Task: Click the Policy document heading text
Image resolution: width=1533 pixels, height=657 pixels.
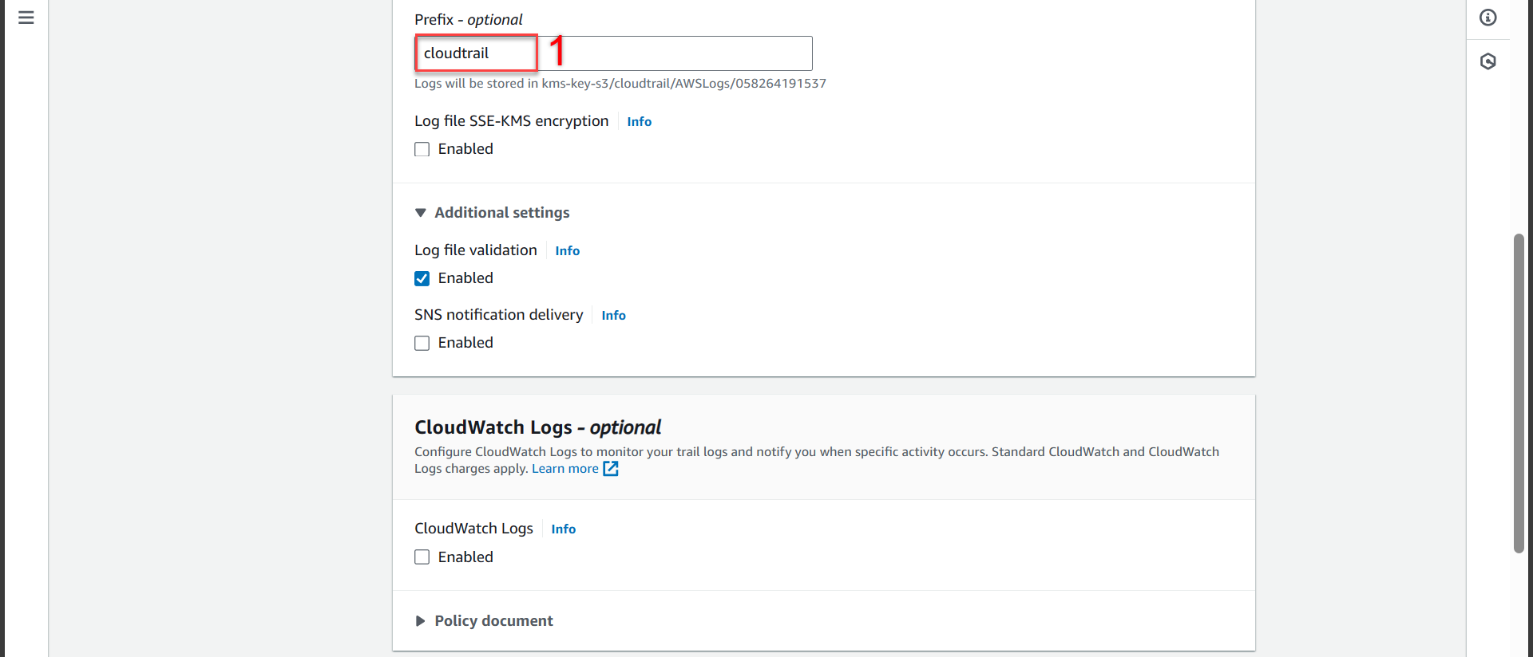Action: (x=493, y=621)
